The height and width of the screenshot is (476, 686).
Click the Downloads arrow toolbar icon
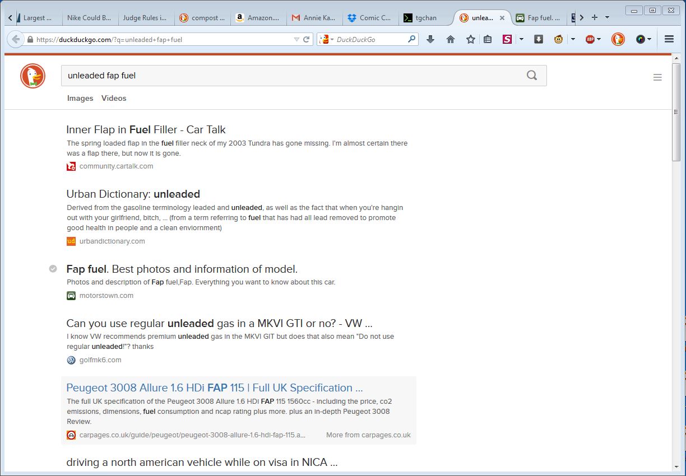(430, 39)
